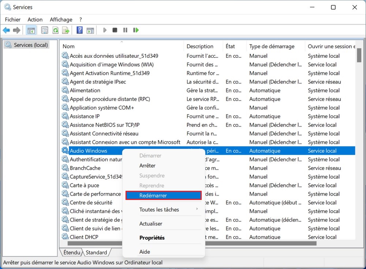Click Service réseau in the BranchCache row
Viewport: 366px width, 269px height.
pyautogui.click(x=324, y=168)
